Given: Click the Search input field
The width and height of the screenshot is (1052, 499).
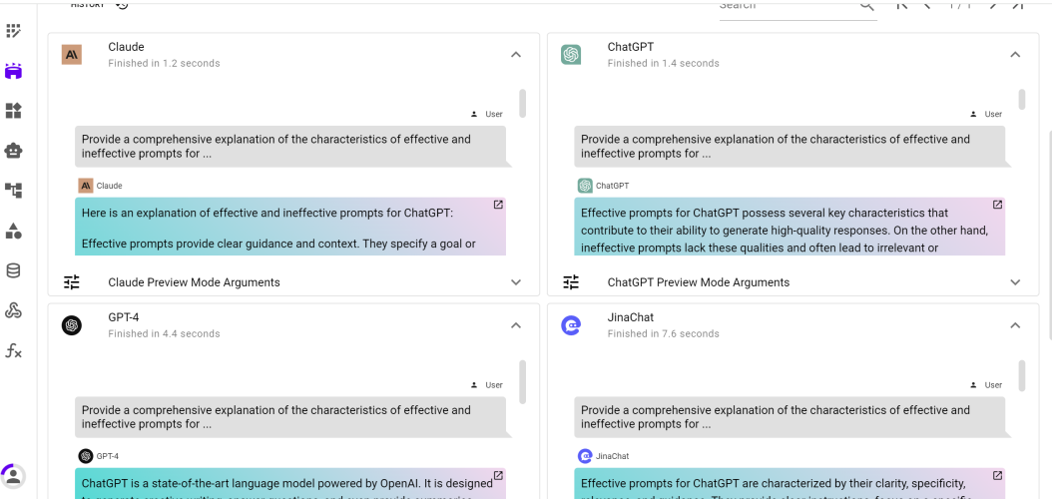Looking at the screenshot, I should 787,8.
